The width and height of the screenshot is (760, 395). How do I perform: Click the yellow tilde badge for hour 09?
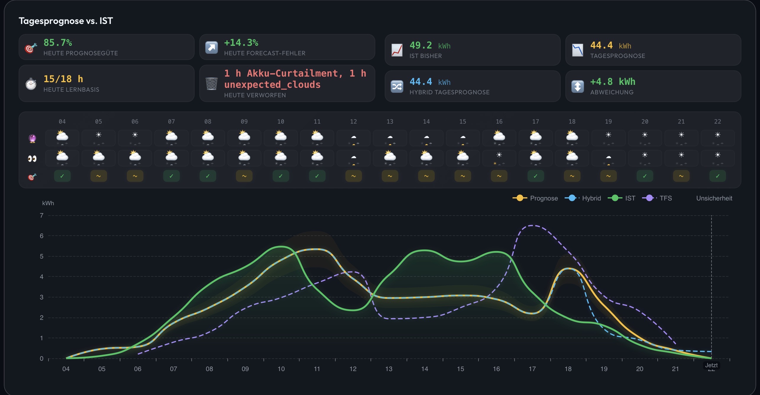click(244, 176)
